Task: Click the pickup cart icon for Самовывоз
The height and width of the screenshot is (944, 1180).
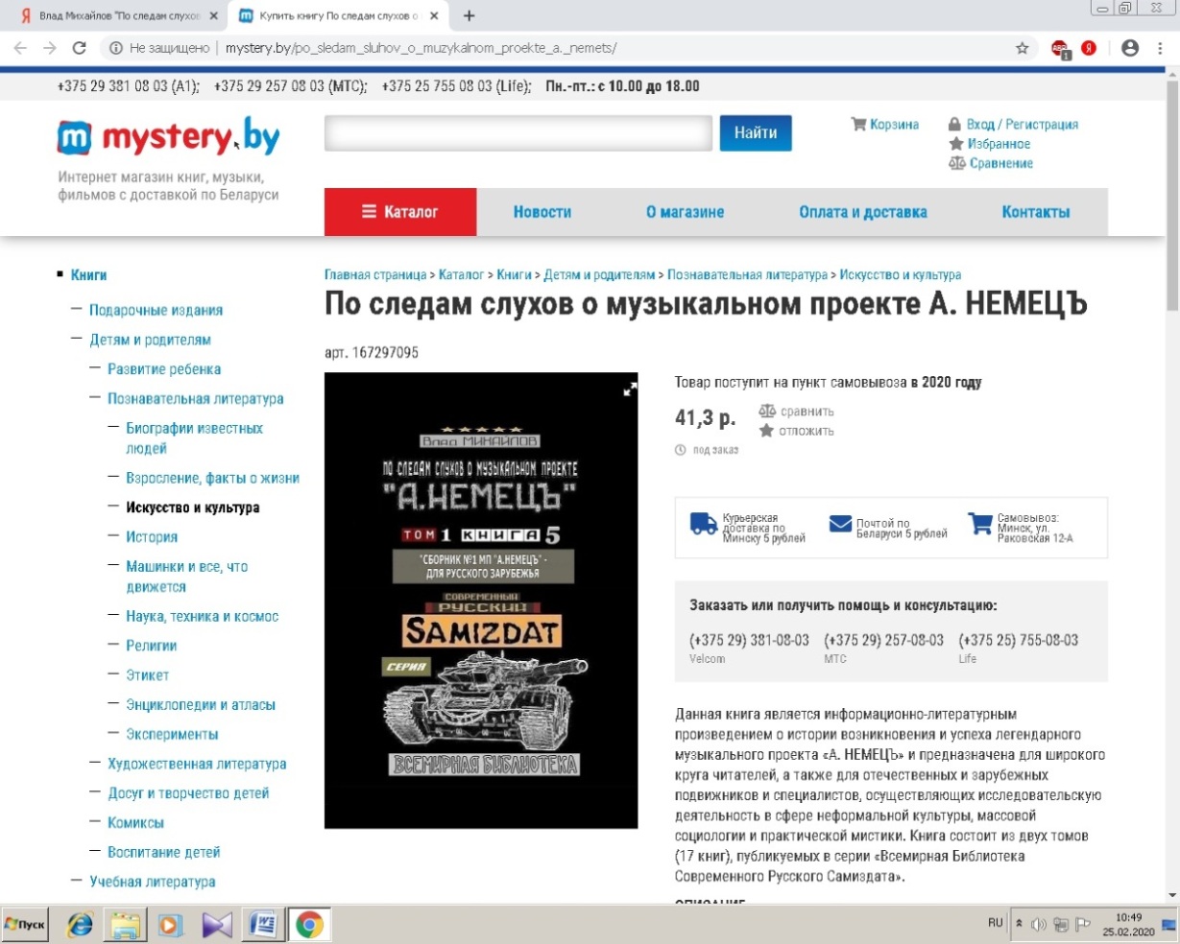Action: pos(979,524)
